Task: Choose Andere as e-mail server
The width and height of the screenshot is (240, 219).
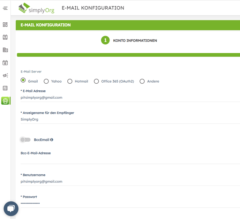Action: (142, 81)
